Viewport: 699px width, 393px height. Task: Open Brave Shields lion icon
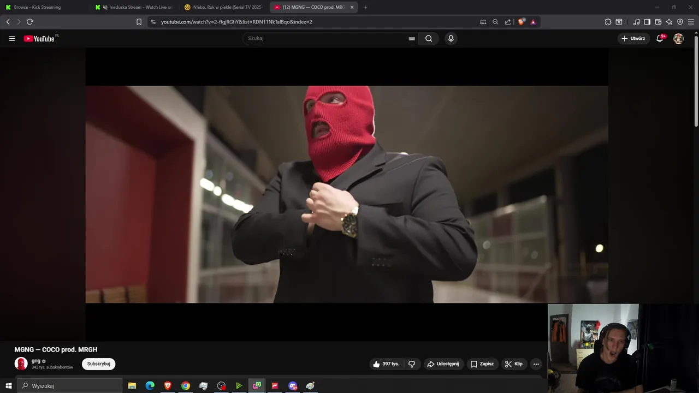pos(522,22)
